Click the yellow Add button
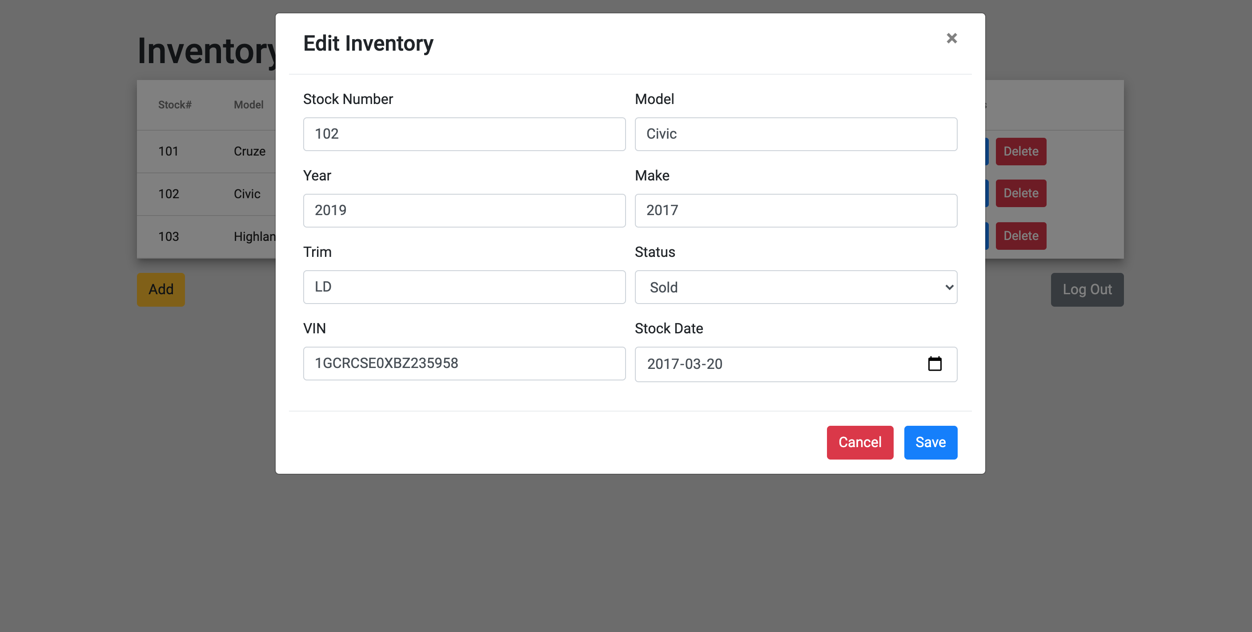This screenshot has height=632, width=1252. [x=161, y=289]
